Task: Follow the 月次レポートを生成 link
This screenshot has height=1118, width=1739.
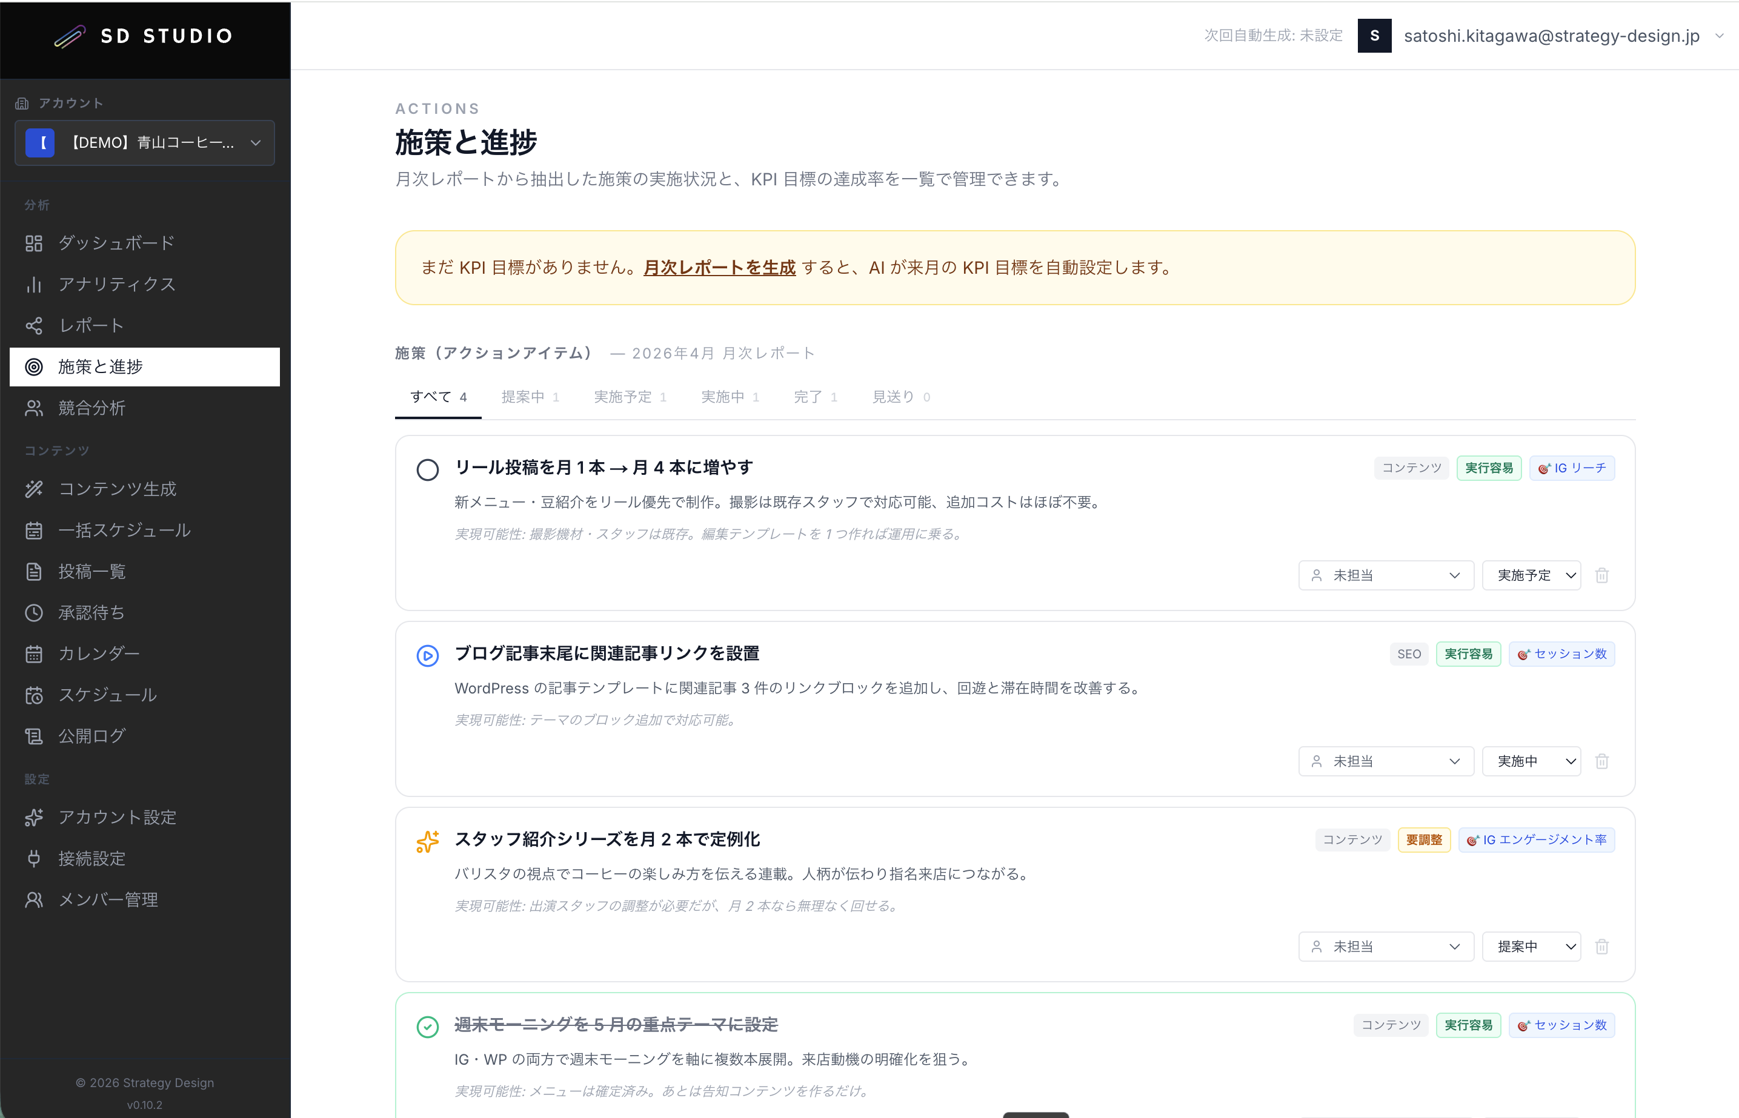Action: 720,268
